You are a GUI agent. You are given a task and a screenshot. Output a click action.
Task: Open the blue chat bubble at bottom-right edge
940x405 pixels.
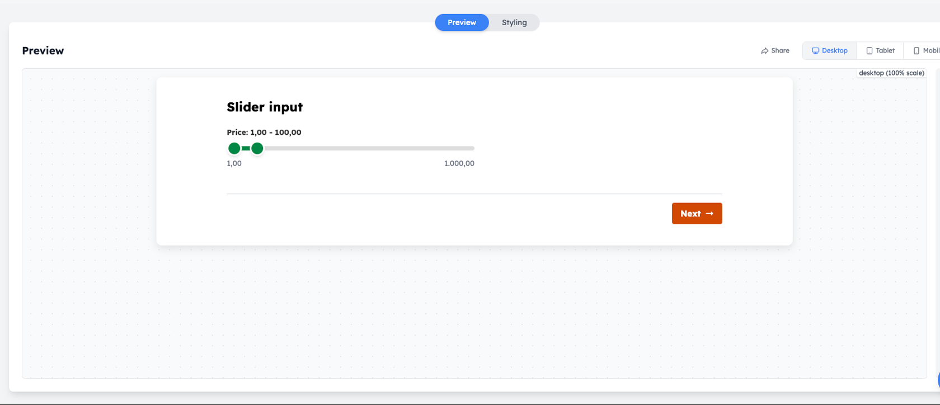coord(938,381)
